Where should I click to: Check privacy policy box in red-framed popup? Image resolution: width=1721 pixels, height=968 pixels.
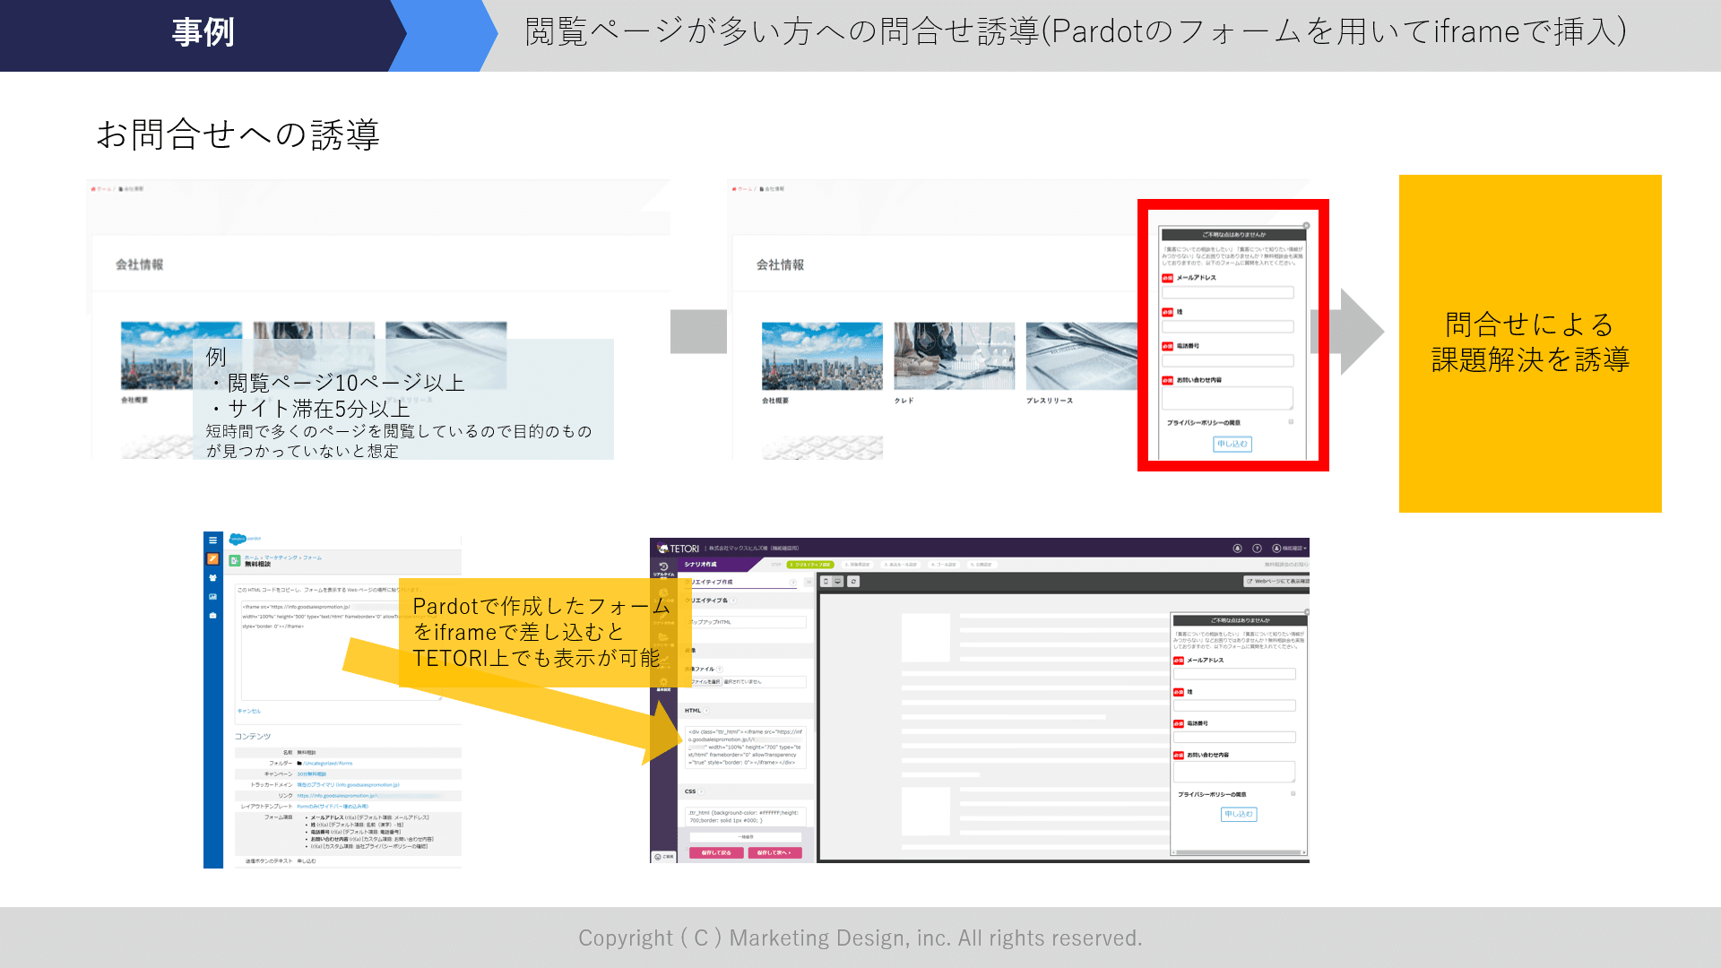pos(1291,421)
